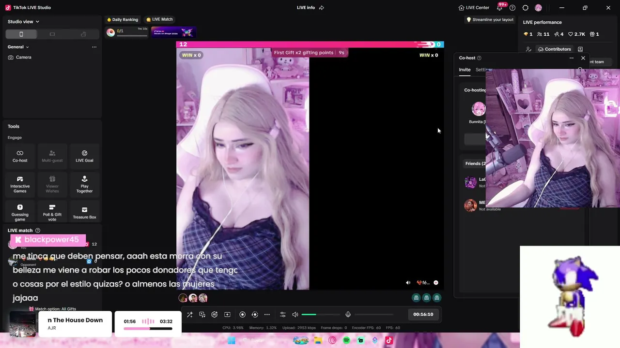This screenshot has width=620, height=348.
Task: Mute the speaker output
Action: coord(295,315)
